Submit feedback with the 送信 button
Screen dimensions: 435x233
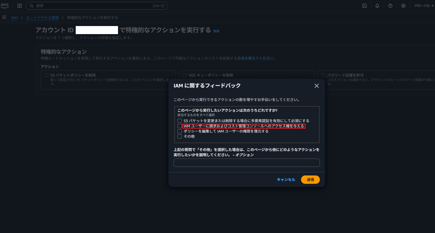[310, 180]
